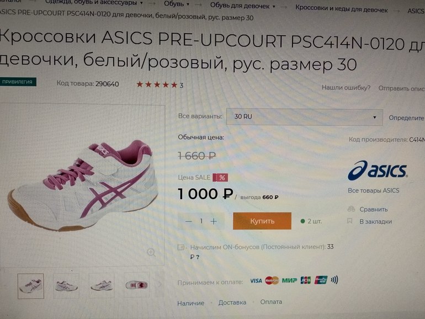Click the bookmark icon beside В закладки
This screenshot has height=319, width=425.
pyautogui.click(x=349, y=221)
